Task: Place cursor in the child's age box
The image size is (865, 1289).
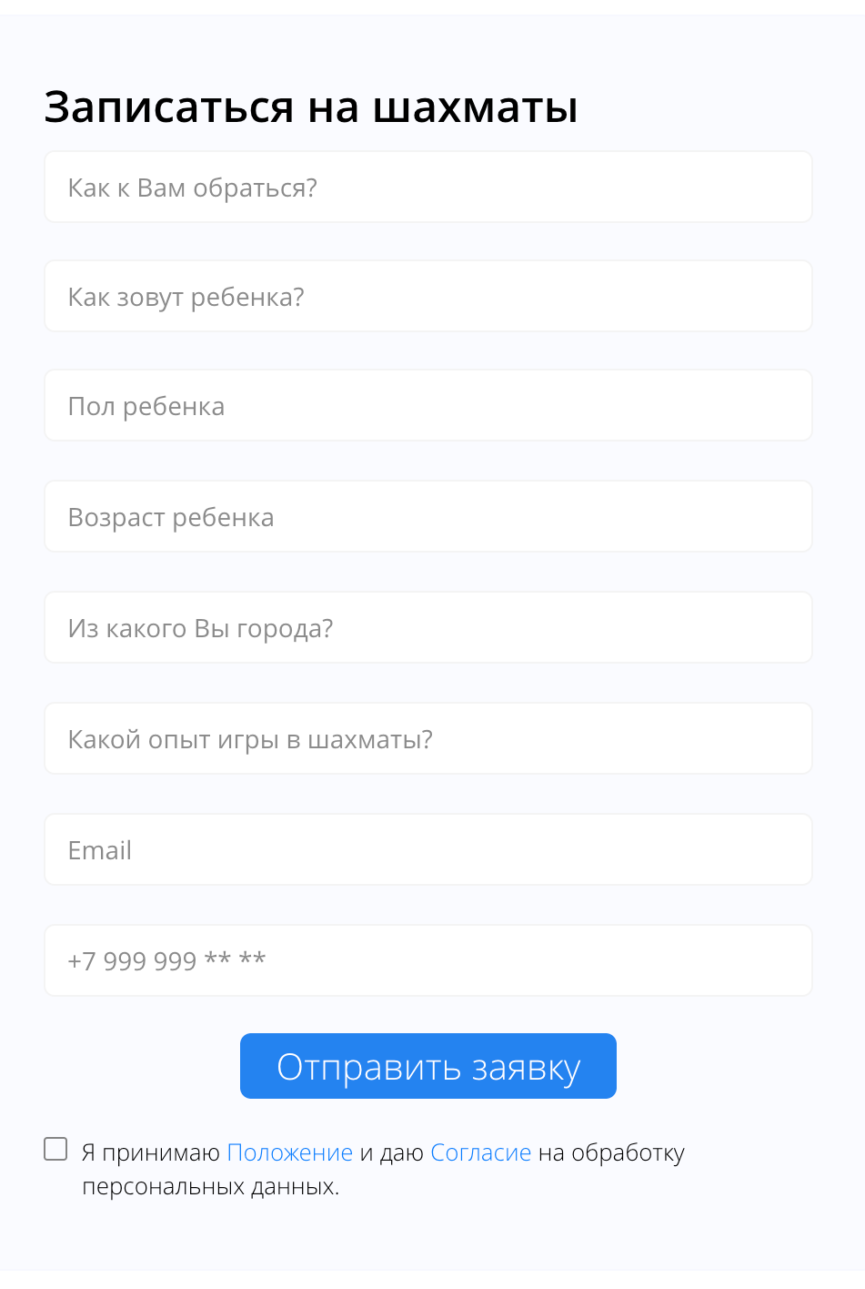Action: point(427,517)
